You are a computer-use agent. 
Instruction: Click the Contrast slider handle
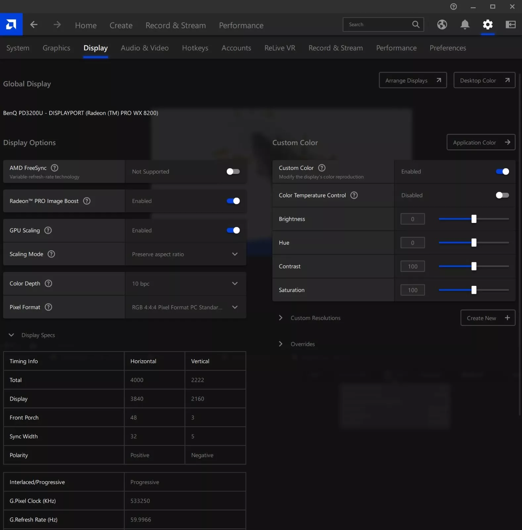point(474,266)
